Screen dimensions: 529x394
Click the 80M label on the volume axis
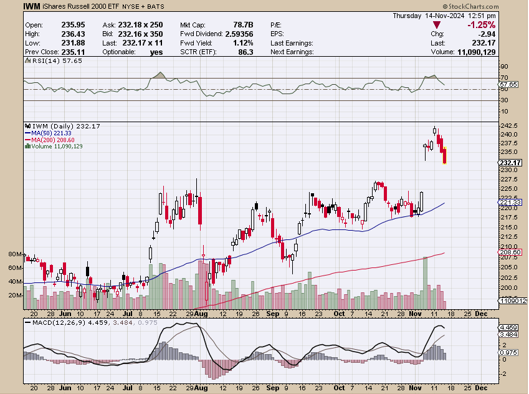[x=16, y=254]
